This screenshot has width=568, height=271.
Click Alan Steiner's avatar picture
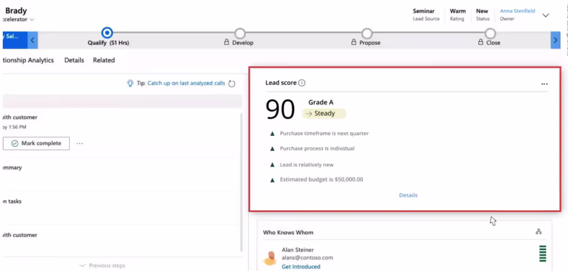pos(270,258)
